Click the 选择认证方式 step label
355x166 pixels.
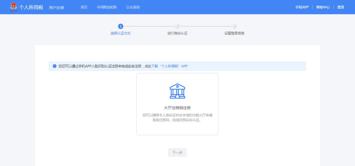[121, 33]
